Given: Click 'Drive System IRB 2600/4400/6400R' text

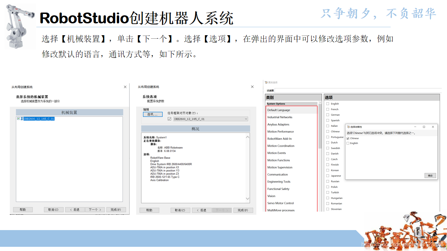Looking at the screenshot, I should pyautogui.click(x=171, y=164).
